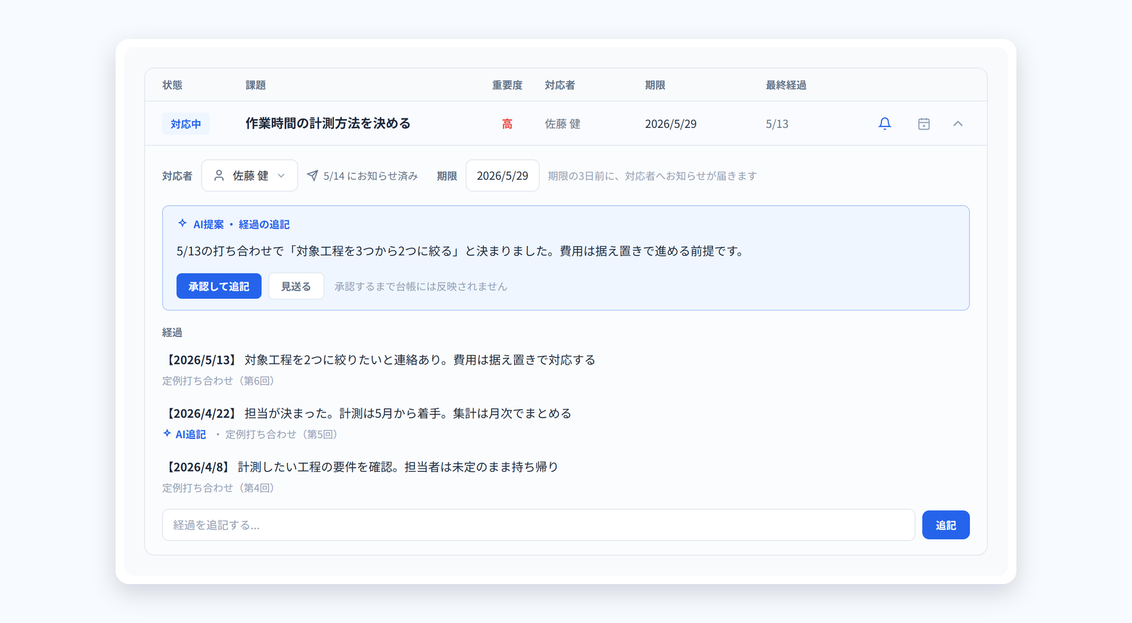Screen dimensions: 1132x623
Task: Click the AI提案 sparkle icon
Action: 183,223
